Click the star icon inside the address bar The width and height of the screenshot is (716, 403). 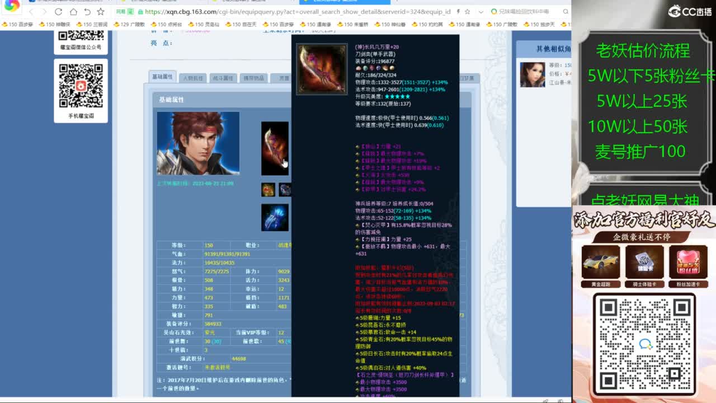(x=467, y=12)
